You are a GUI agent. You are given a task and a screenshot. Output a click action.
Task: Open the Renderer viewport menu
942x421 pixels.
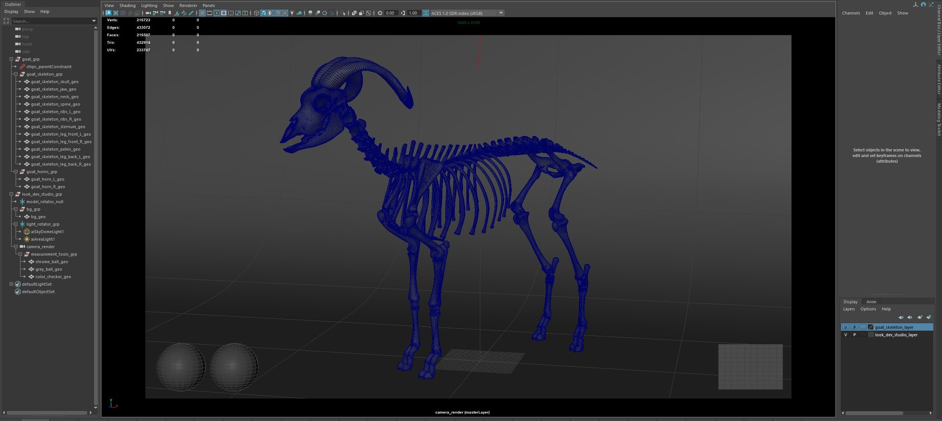pyautogui.click(x=188, y=5)
